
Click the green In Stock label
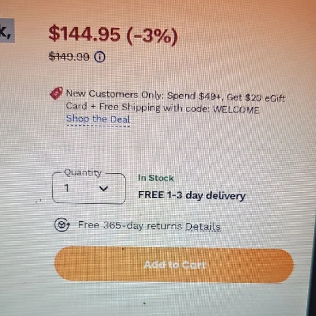tap(156, 178)
